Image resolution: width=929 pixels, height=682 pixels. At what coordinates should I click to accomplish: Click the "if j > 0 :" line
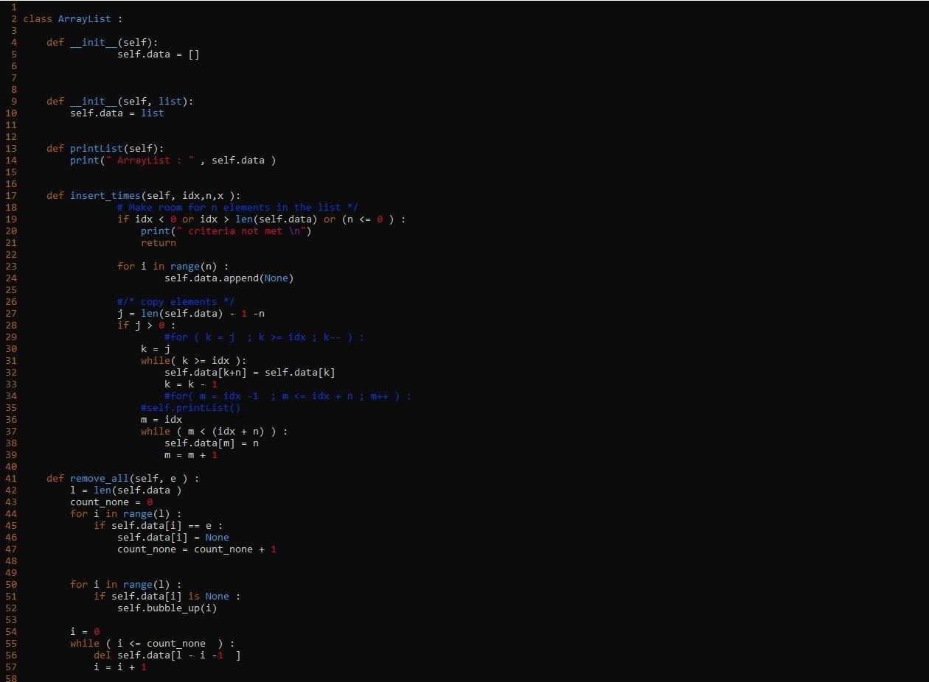(147, 326)
